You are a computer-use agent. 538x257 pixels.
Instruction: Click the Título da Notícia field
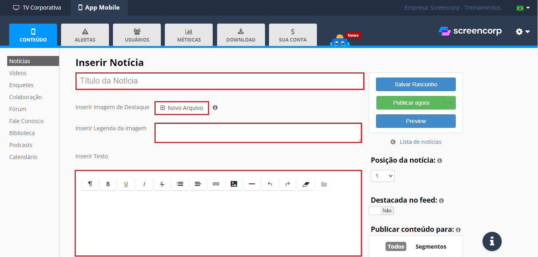[x=220, y=81]
